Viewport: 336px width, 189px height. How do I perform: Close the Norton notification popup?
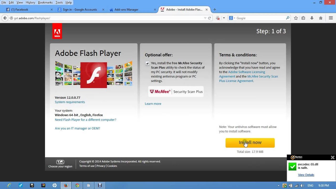[x=333, y=157]
